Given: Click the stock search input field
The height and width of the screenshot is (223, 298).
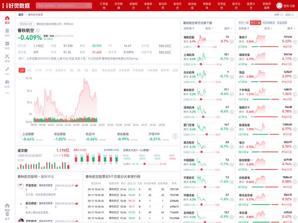Looking at the screenshot, I should click(64, 5).
